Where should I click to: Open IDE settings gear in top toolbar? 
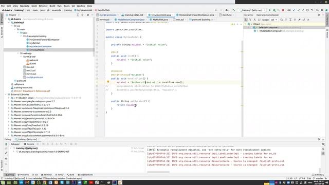point(322,10)
